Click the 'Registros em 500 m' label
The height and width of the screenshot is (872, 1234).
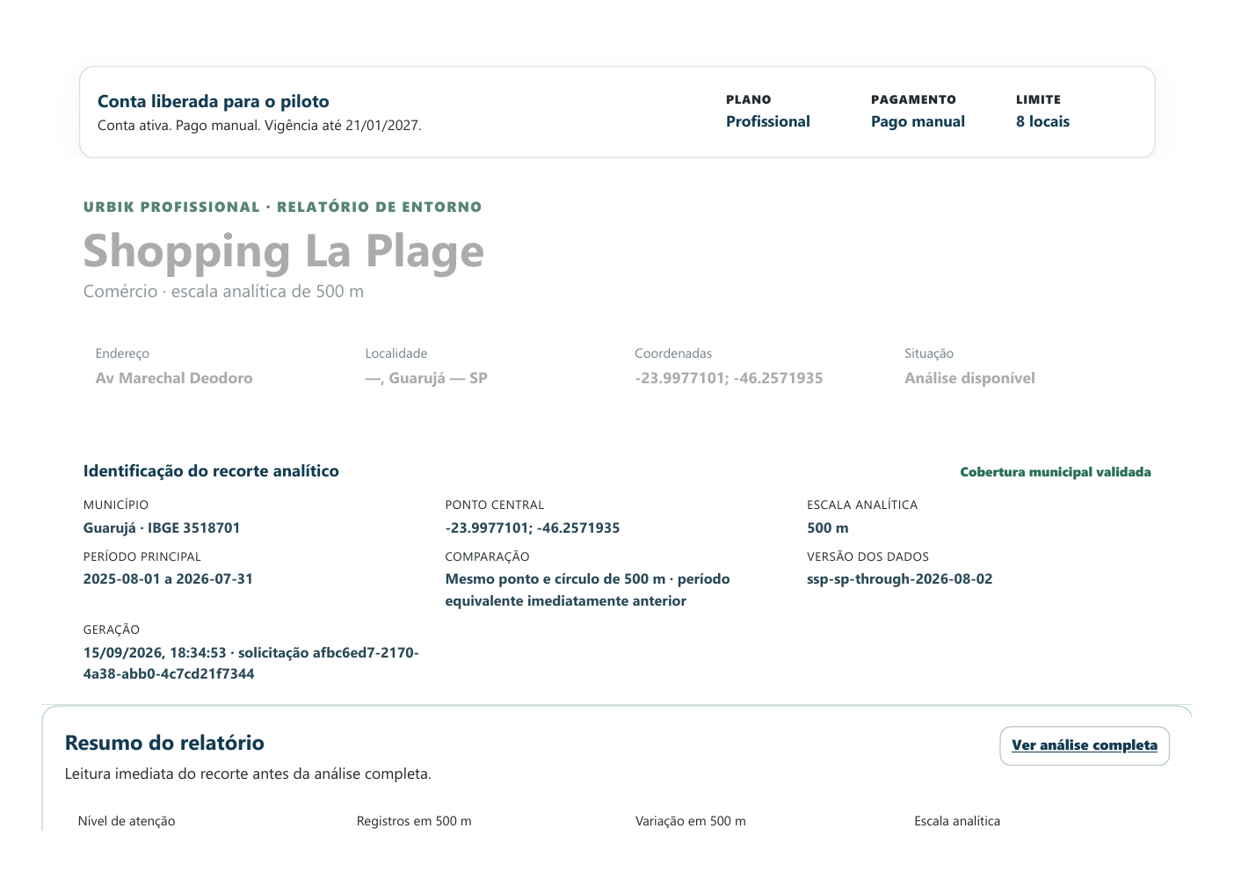coord(414,821)
